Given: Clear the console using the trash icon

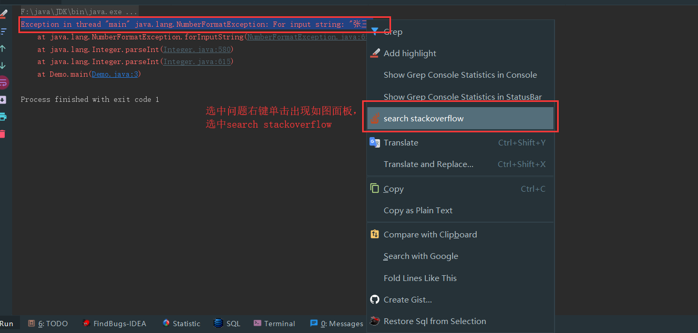Looking at the screenshot, I should click(6, 134).
